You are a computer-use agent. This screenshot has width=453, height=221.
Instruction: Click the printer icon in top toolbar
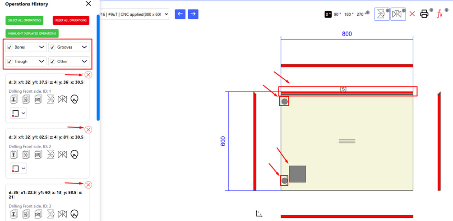(424, 14)
